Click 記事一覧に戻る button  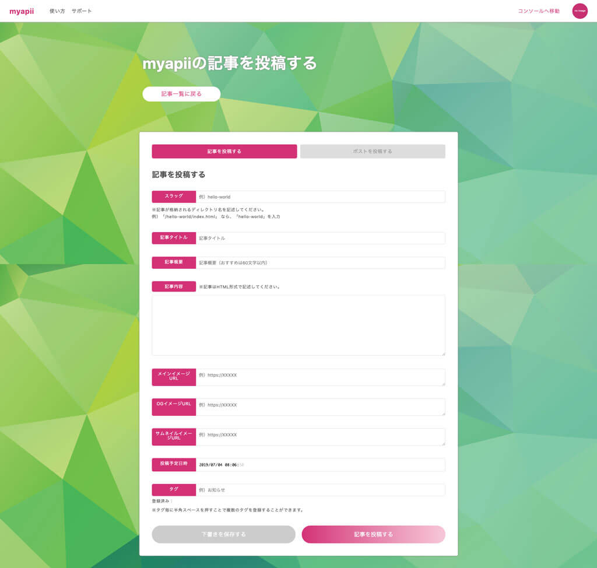[181, 94]
